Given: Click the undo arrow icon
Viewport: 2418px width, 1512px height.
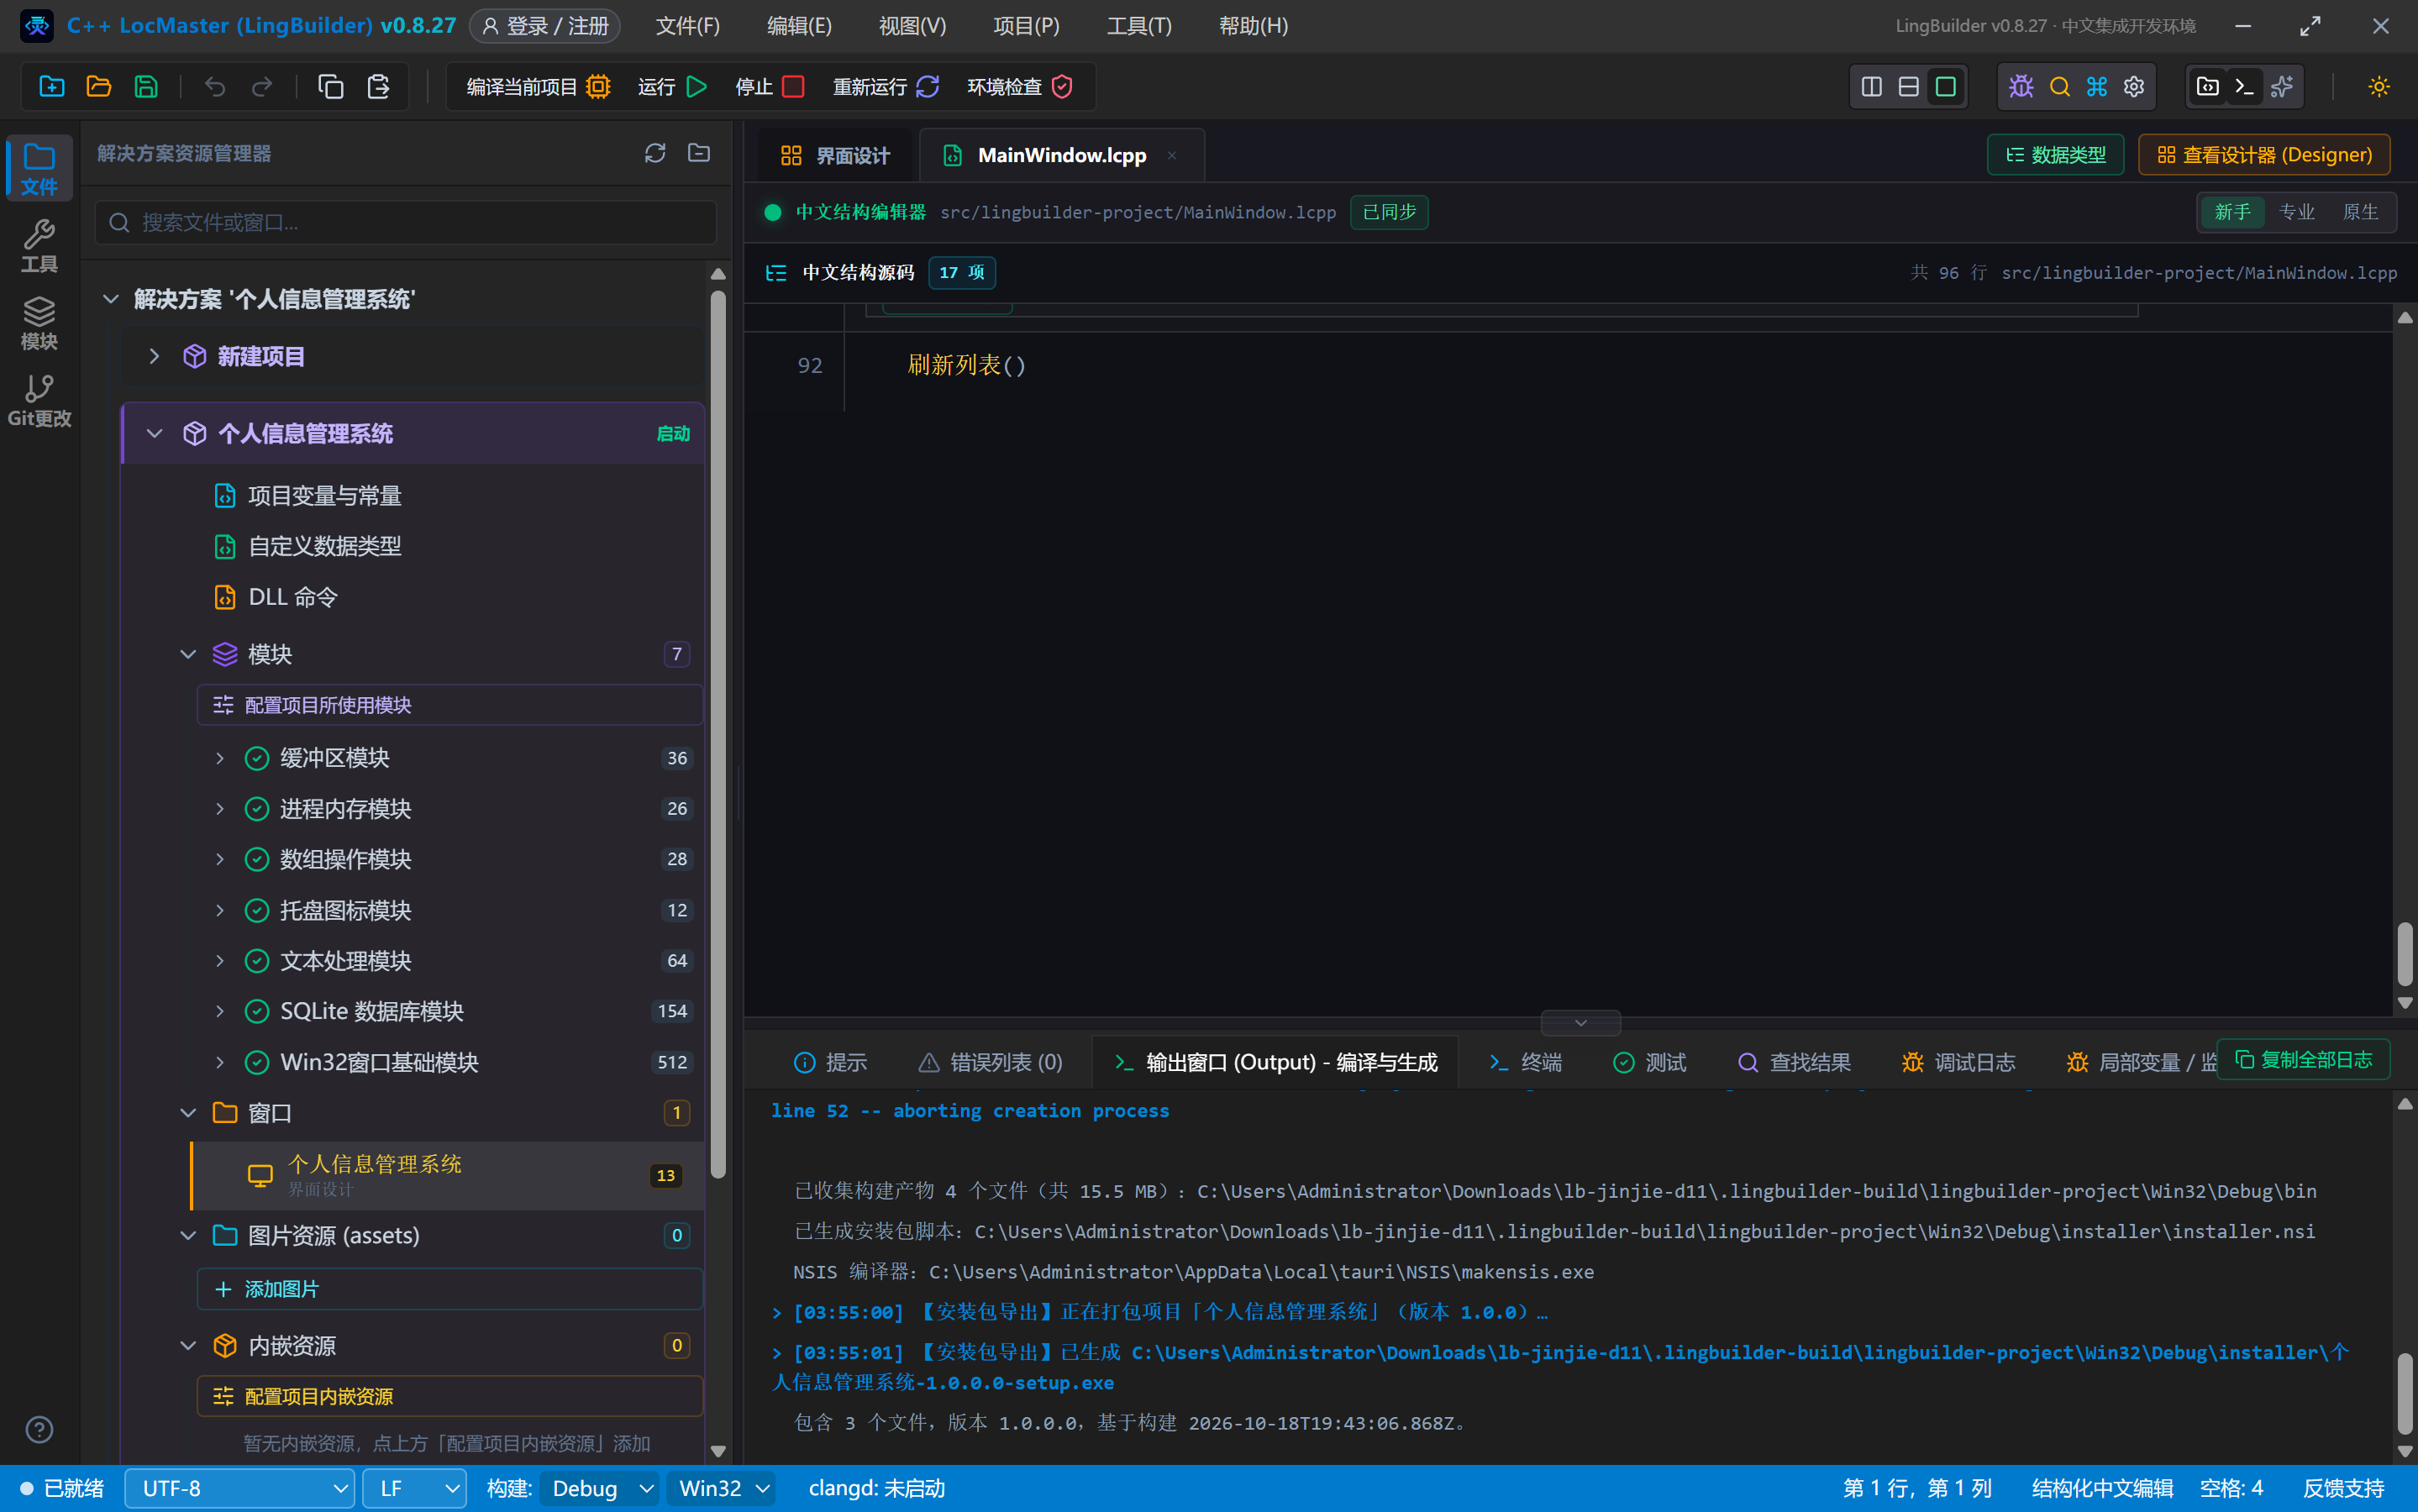Looking at the screenshot, I should point(215,87).
